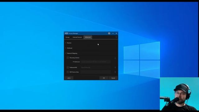Minimize the NDI Access Manager window
Screen dimensions: 199x112
point(113,33)
